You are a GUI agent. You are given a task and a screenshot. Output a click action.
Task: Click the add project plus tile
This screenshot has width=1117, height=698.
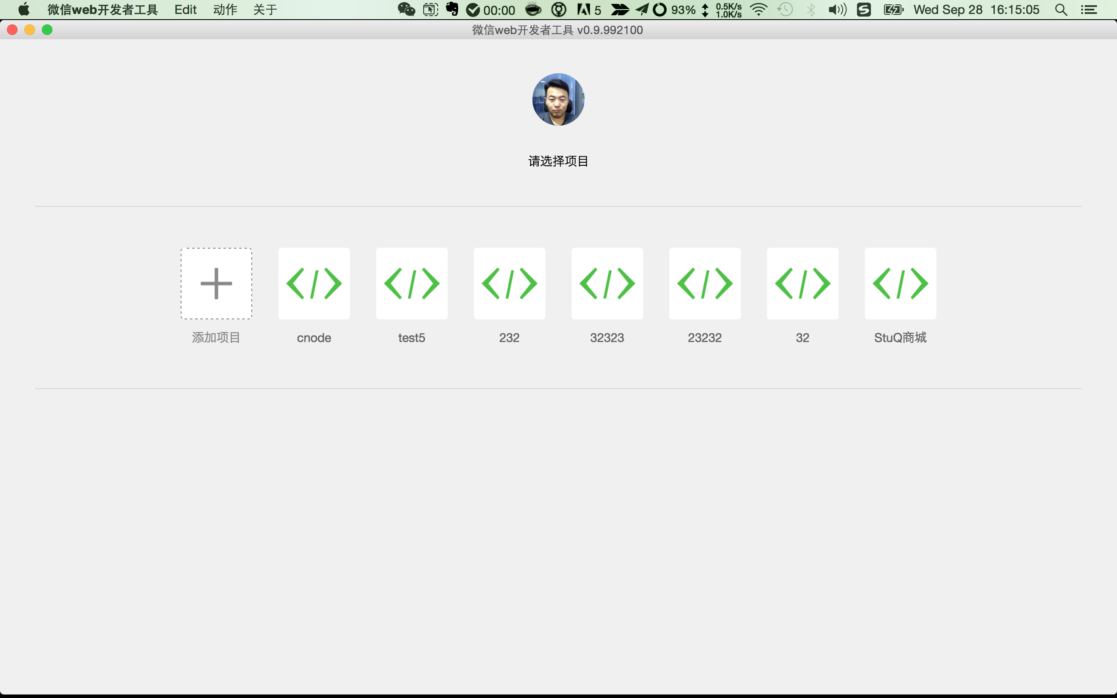coord(216,284)
